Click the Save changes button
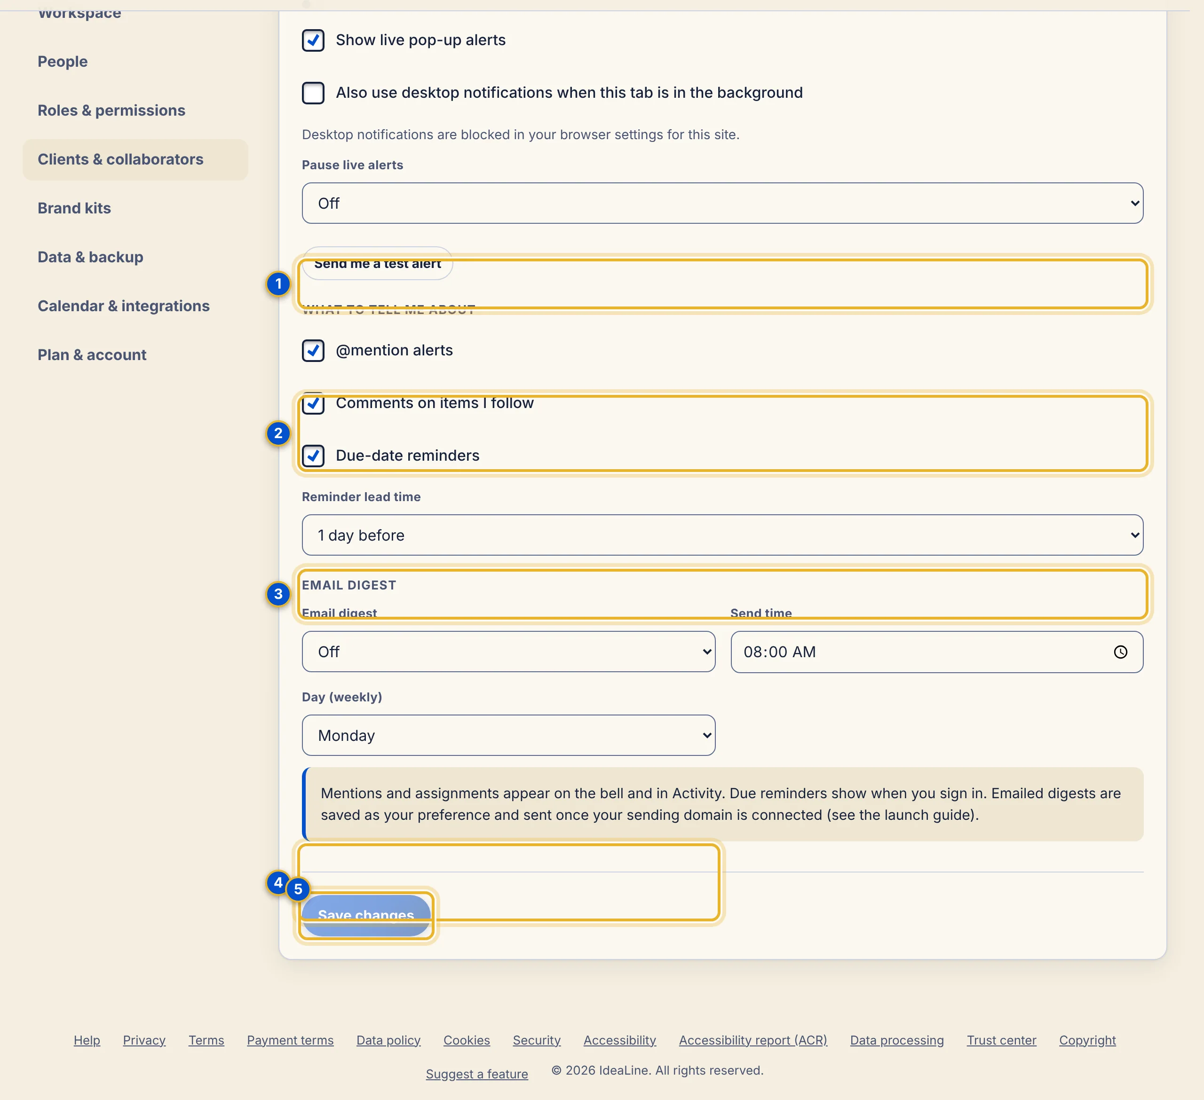The width and height of the screenshot is (1204, 1100). coord(365,915)
